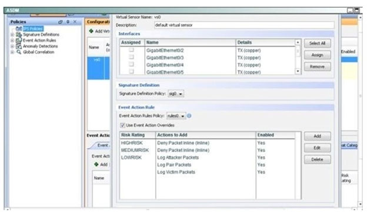
Task: Click the Global Correlation magnifier icon
Action: [19, 52]
